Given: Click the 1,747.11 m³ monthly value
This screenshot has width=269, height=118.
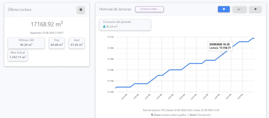Looking at the screenshot, I should click(18, 57).
